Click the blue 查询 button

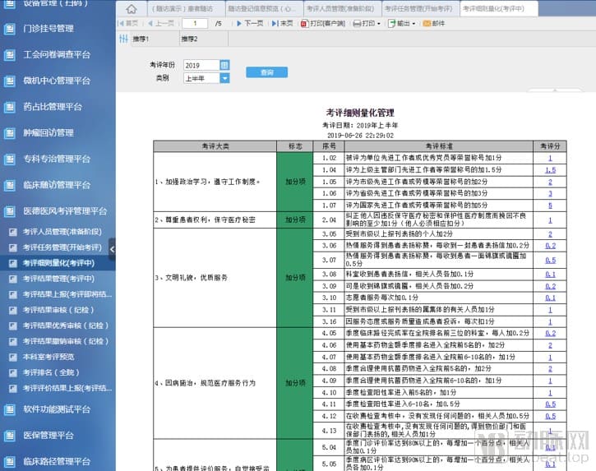[267, 72]
